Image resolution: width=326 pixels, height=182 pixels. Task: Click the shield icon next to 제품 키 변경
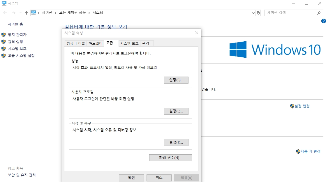298,152
